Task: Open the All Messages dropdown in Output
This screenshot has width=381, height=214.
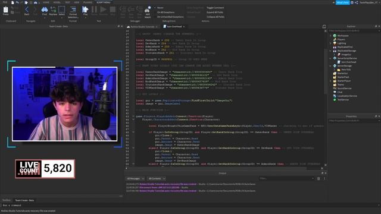Action: 135,178
